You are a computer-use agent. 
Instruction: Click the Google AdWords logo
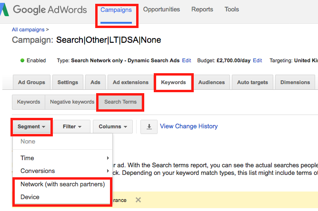(43, 10)
